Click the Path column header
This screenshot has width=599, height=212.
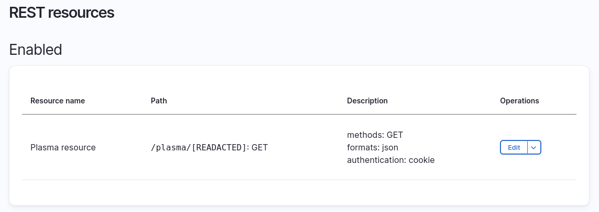click(159, 101)
